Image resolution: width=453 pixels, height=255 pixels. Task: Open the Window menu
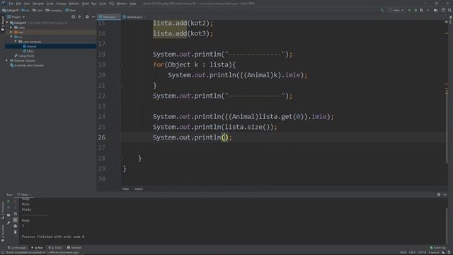(122, 4)
